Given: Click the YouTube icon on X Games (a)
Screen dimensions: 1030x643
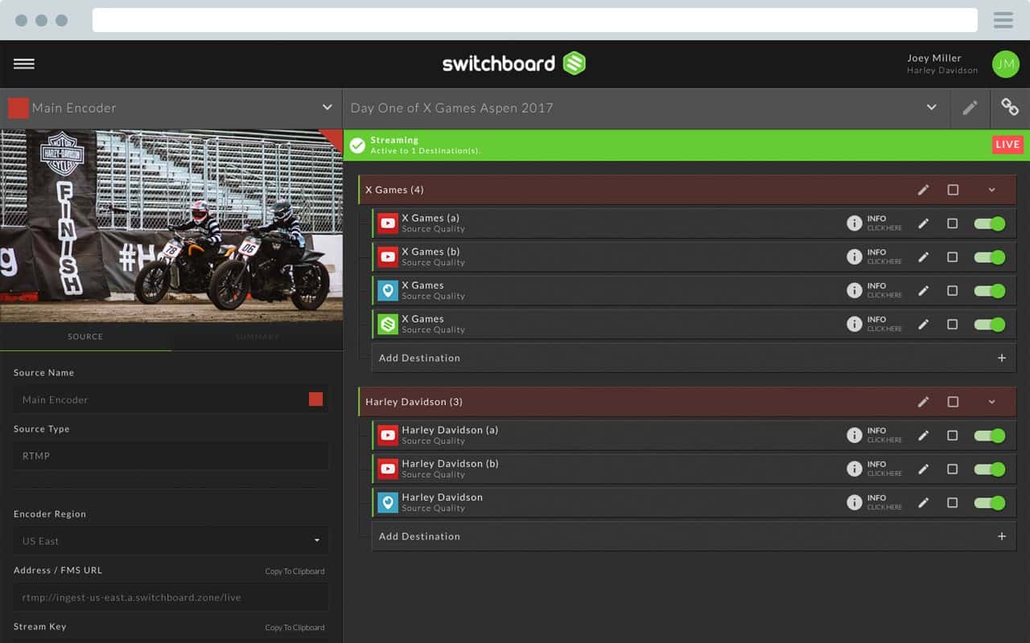Looking at the screenshot, I should tap(388, 223).
